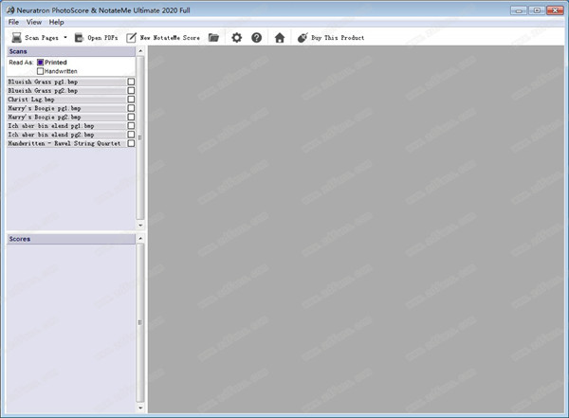Open preferences with the gear icon

click(x=236, y=37)
